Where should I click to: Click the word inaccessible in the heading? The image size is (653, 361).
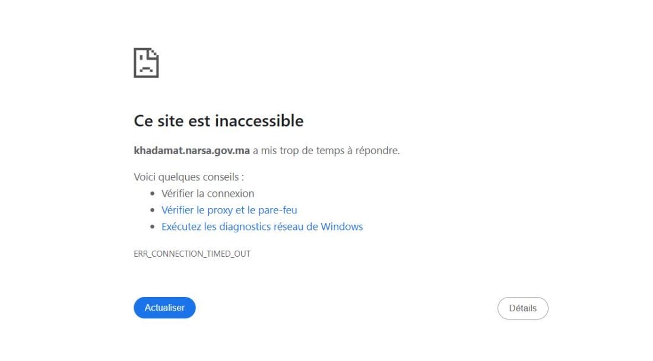pyautogui.click(x=259, y=121)
